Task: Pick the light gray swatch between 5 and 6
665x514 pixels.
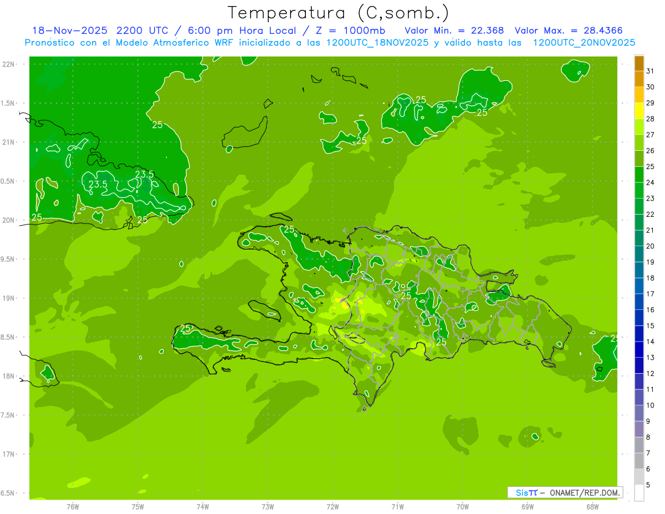Action: click(x=639, y=477)
